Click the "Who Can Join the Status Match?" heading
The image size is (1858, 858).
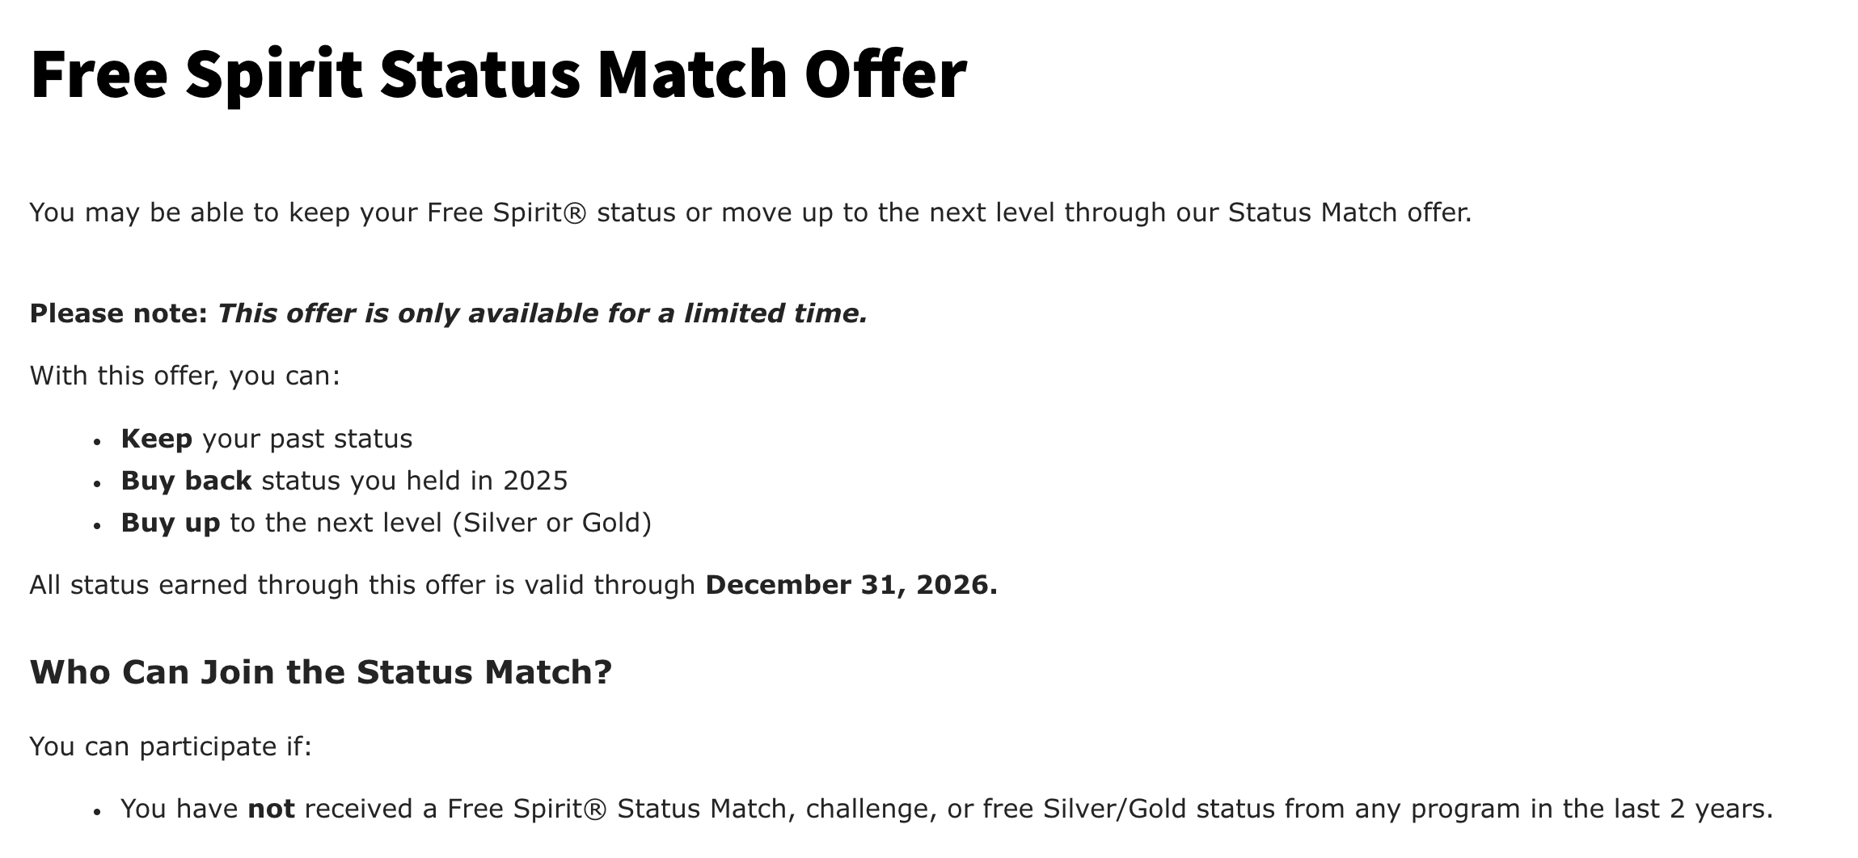tap(321, 672)
